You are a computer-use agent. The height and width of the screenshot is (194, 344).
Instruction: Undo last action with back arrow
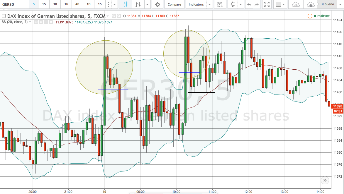click(x=249, y=4)
